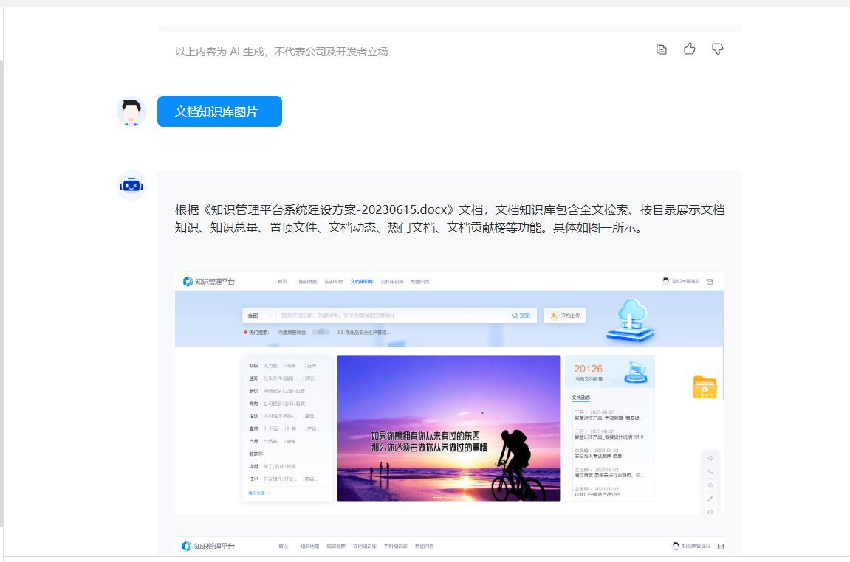Click the document search input field

(391, 316)
